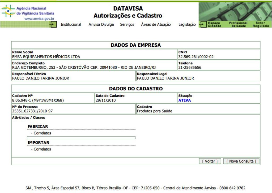Screen dimensions: 272x193
Task: Select the FABRICAR activity heading
Action: [38, 126]
